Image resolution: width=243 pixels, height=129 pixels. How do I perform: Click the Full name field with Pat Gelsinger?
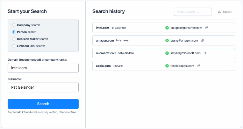point(43,87)
